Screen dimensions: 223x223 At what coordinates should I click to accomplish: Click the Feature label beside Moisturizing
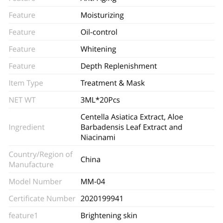point(22,15)
